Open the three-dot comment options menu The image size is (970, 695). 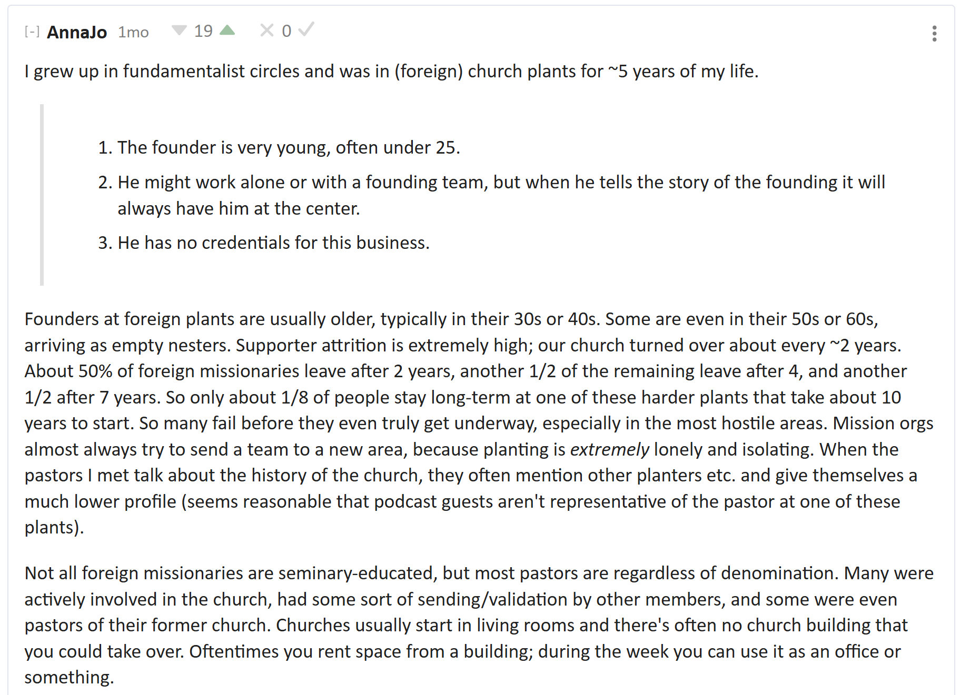tap(934, 33)
